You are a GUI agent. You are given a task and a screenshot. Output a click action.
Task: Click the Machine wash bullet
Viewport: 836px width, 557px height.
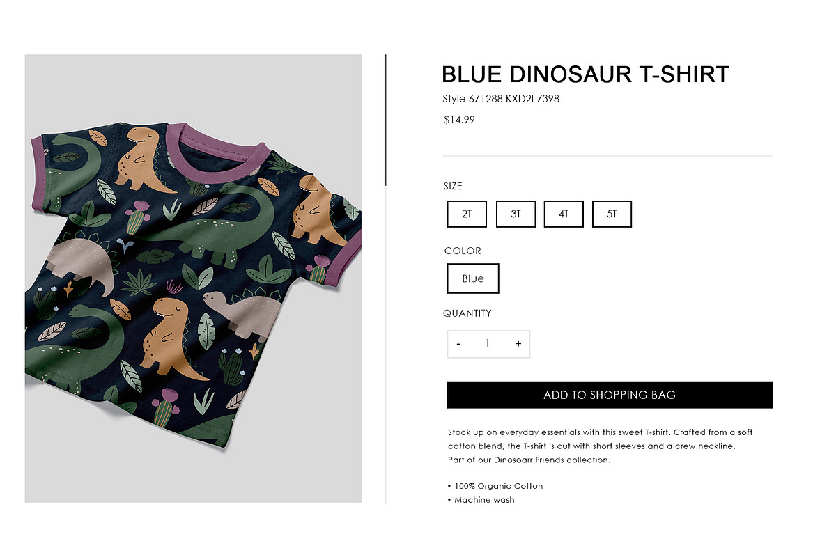481,500
